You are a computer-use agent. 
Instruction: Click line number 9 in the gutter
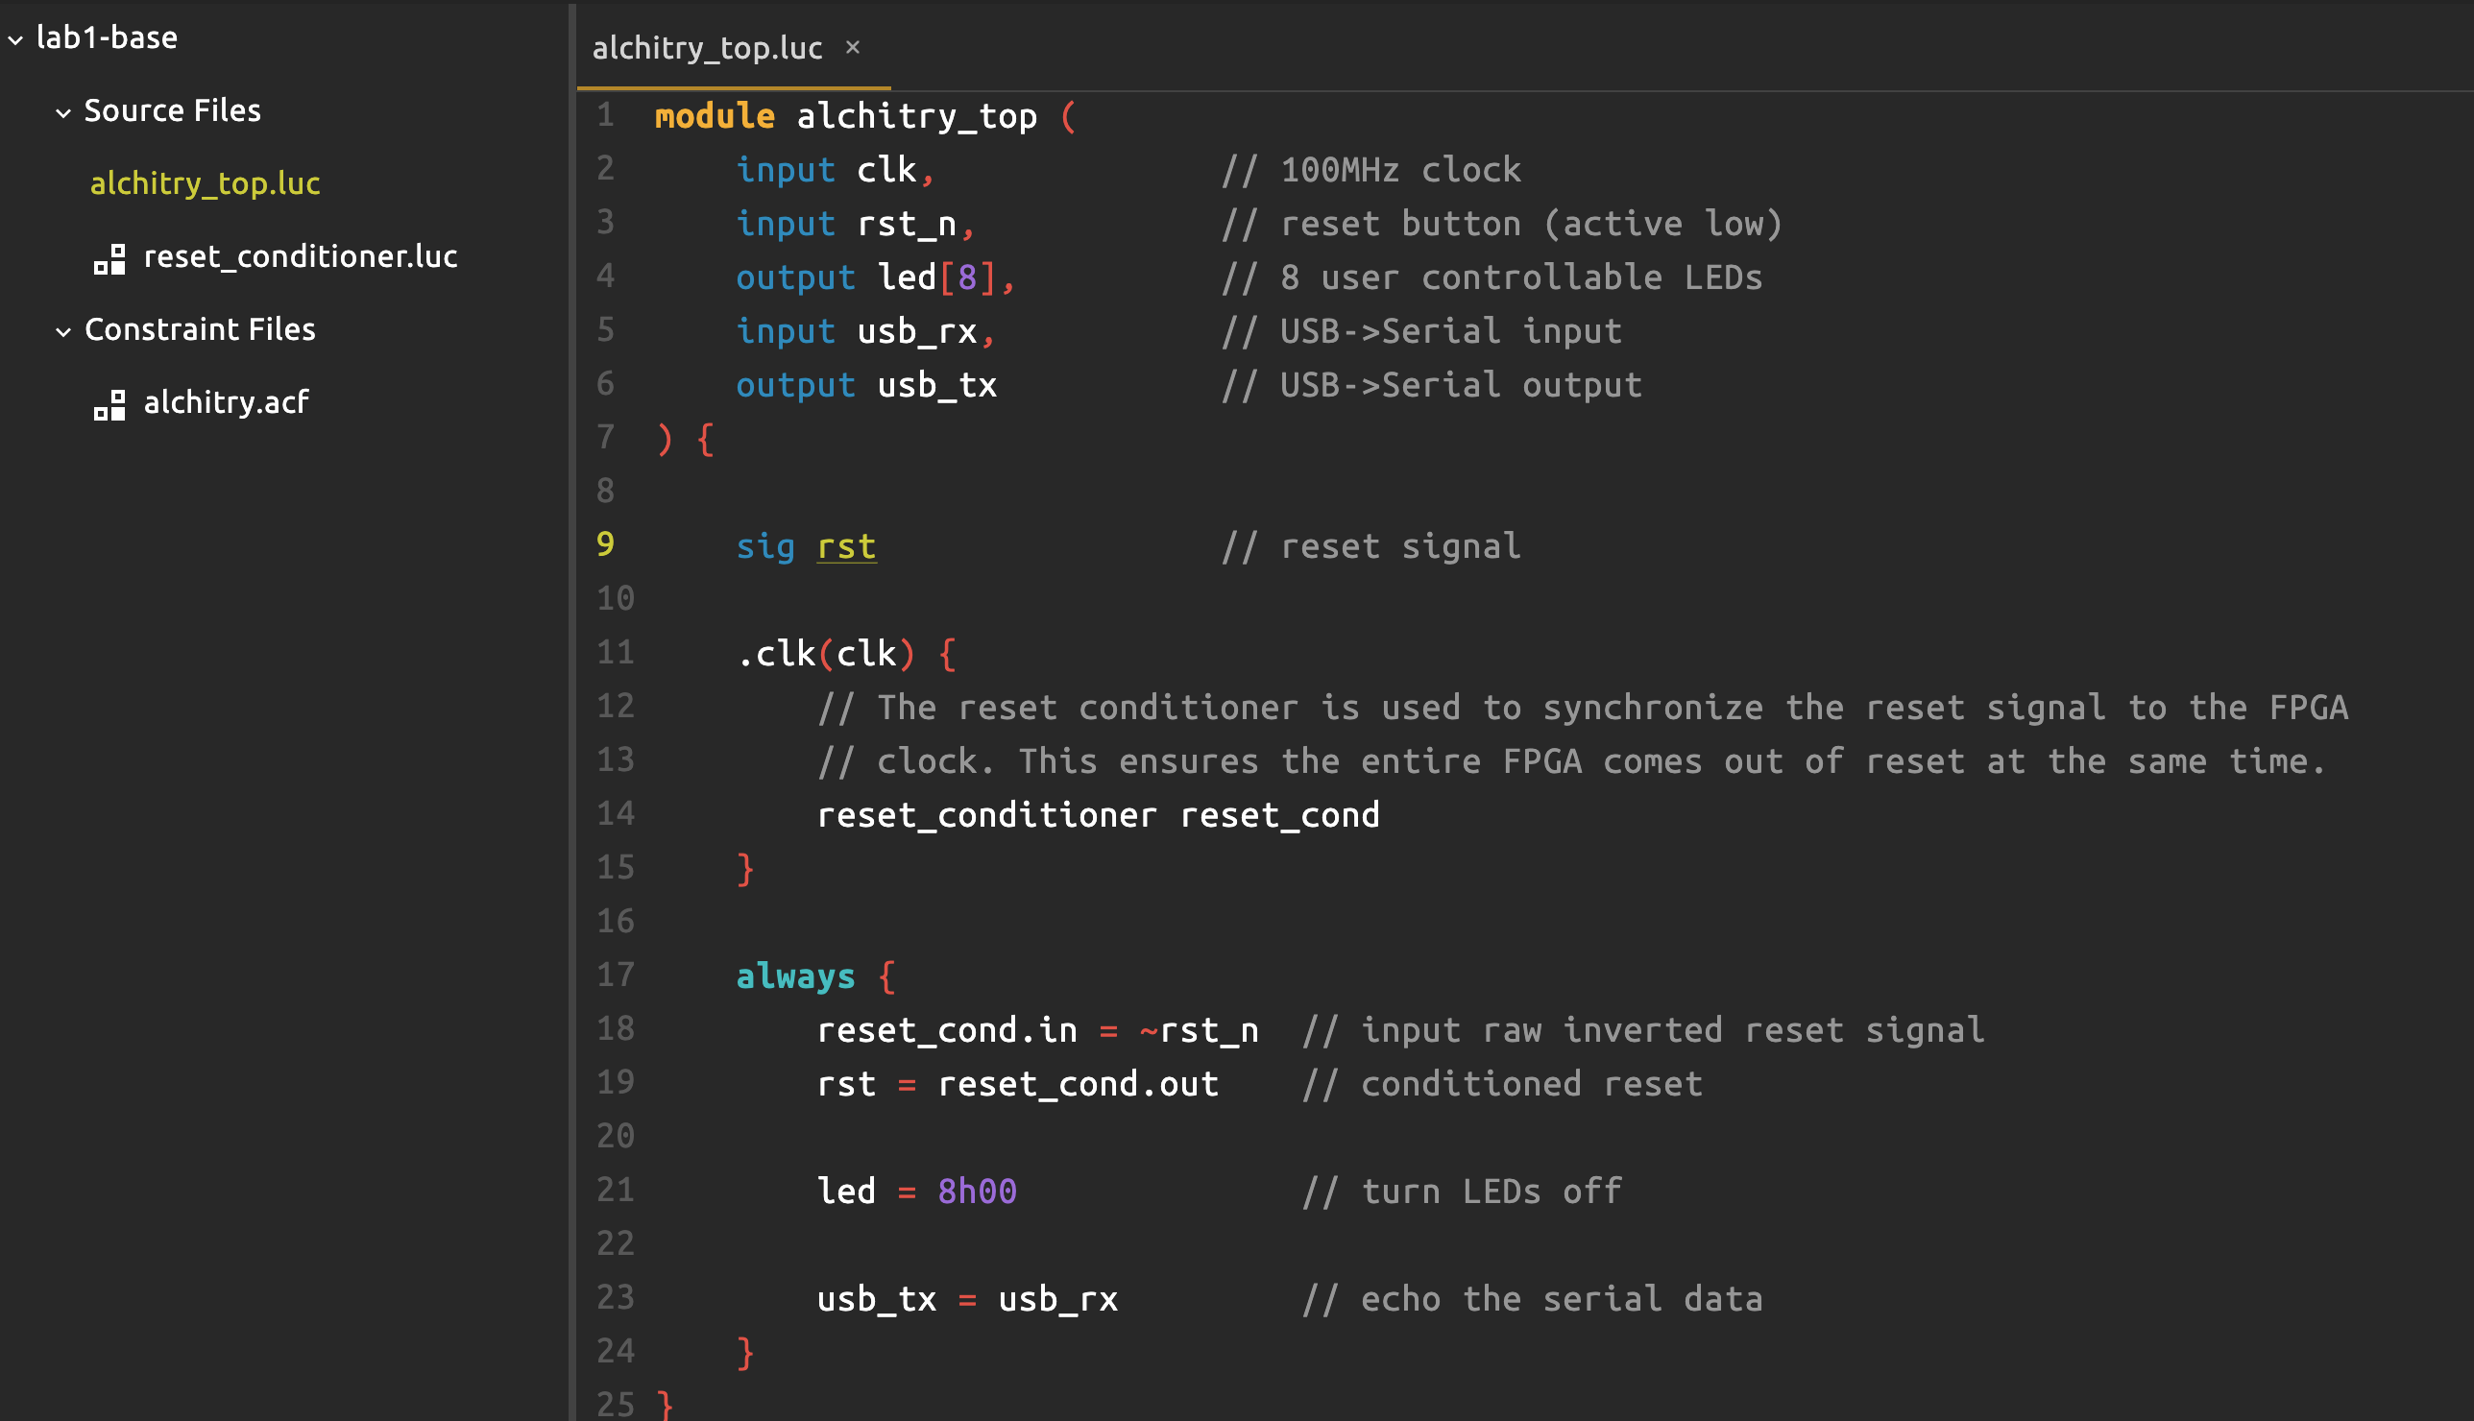click(x=605, y=544)
